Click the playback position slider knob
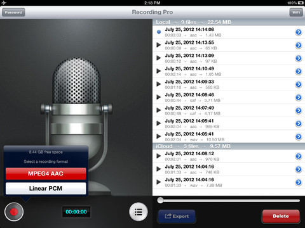 click(x=160, y=200)
